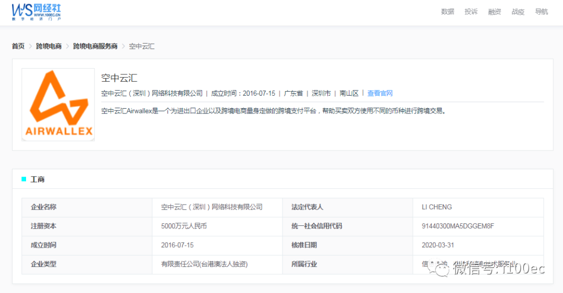Image resolution: width=563 pixels, height=293 pixels.
Task: Click the 空中云汇 company title heading
Action: point(119,78)
